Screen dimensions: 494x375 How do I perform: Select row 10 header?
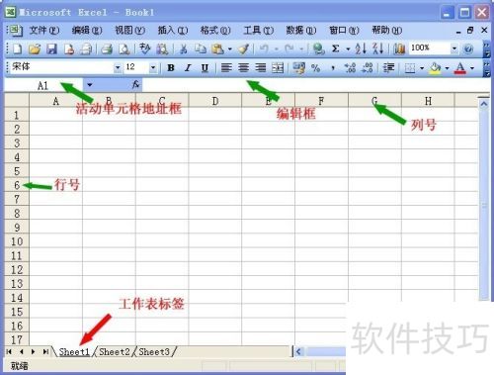17,241
